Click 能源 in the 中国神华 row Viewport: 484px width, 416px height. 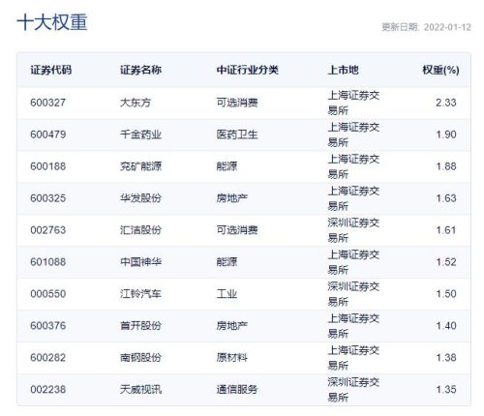[x=227, y=262]
